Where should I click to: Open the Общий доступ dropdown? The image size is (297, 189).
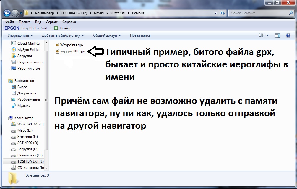(107, 35)
